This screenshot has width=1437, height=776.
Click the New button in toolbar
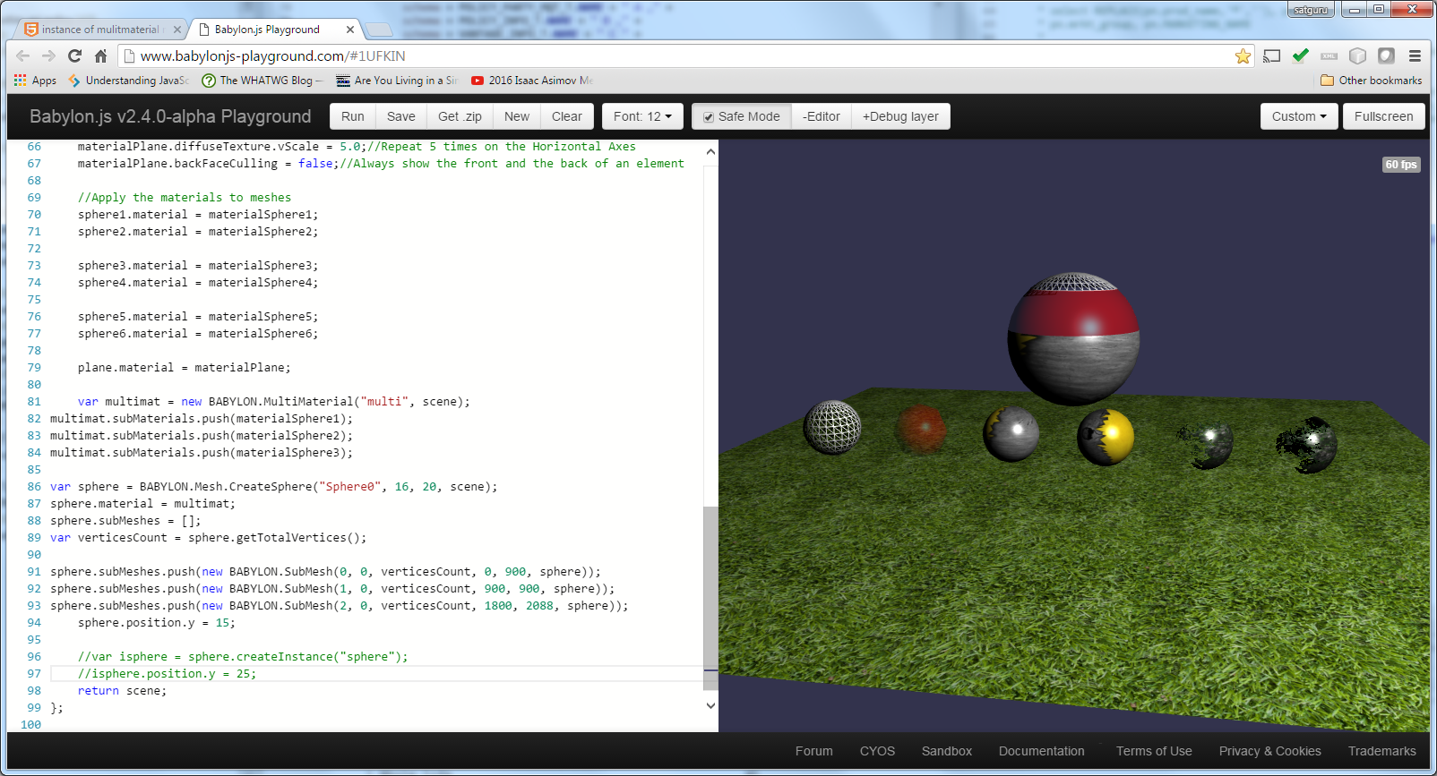point(517,116)
